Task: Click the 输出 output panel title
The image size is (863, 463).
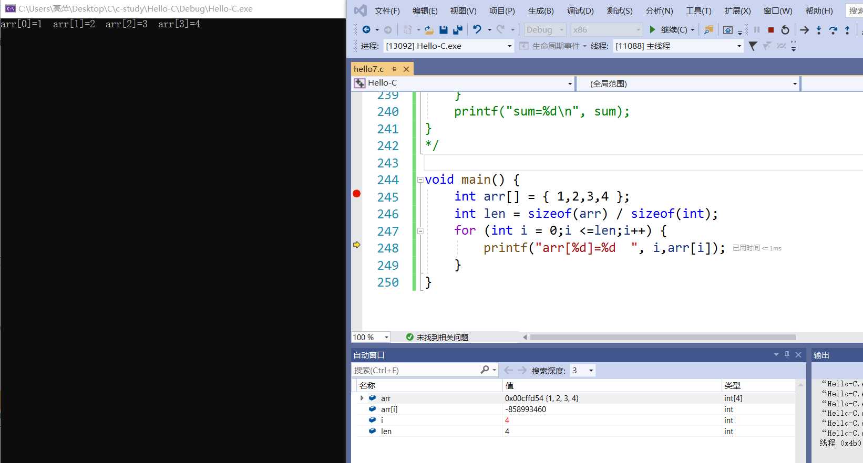Action: pyautogui.click(x=821, y=355)
